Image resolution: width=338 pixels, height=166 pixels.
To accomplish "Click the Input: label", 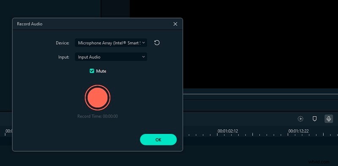I will [x=64, y=57].
